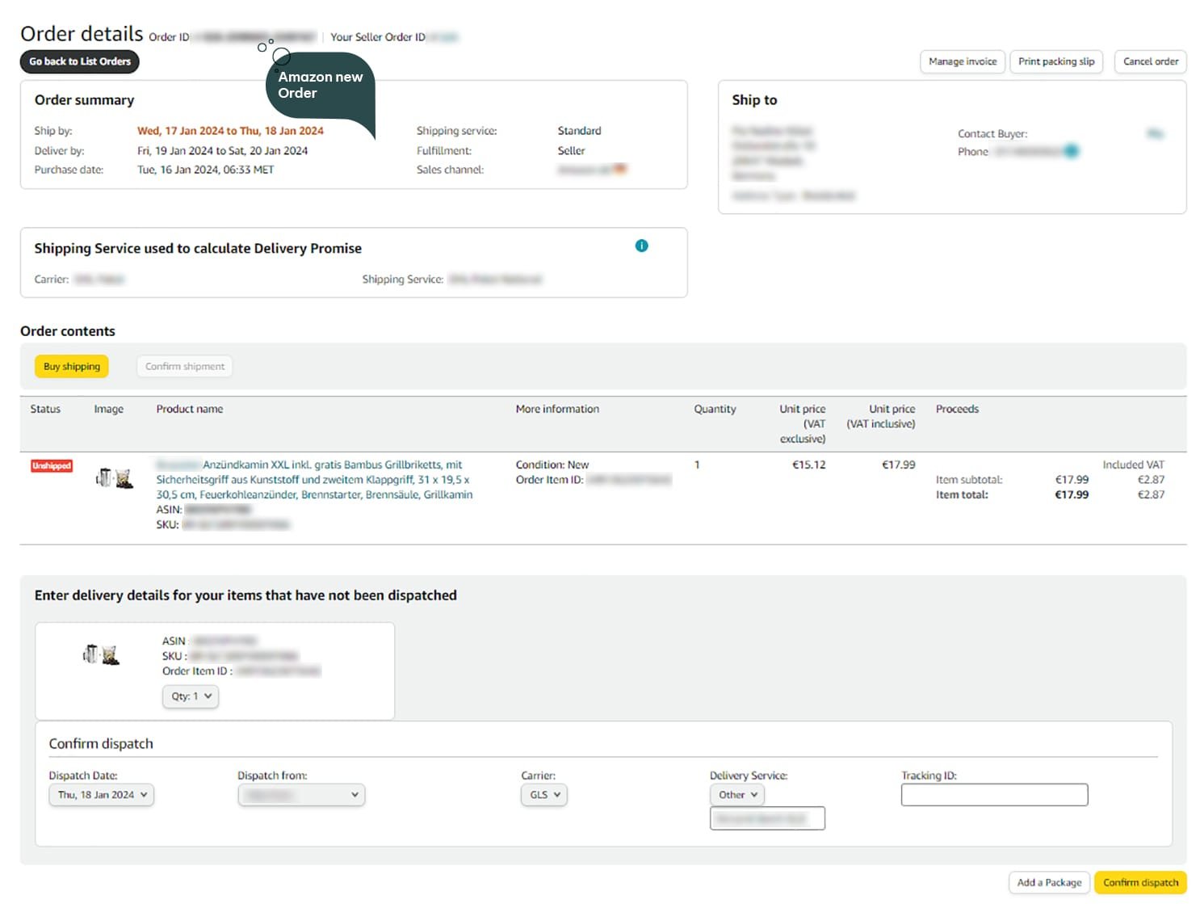This screenshot has width=1200, height=904.
Task: Click the text field under Delivery Service
Action: coord(767,818)
